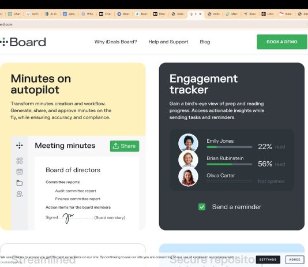This screenshot has width=308, height=267.
Task: Click the 'Engagement tracker' heading
Action: point(204,84)
